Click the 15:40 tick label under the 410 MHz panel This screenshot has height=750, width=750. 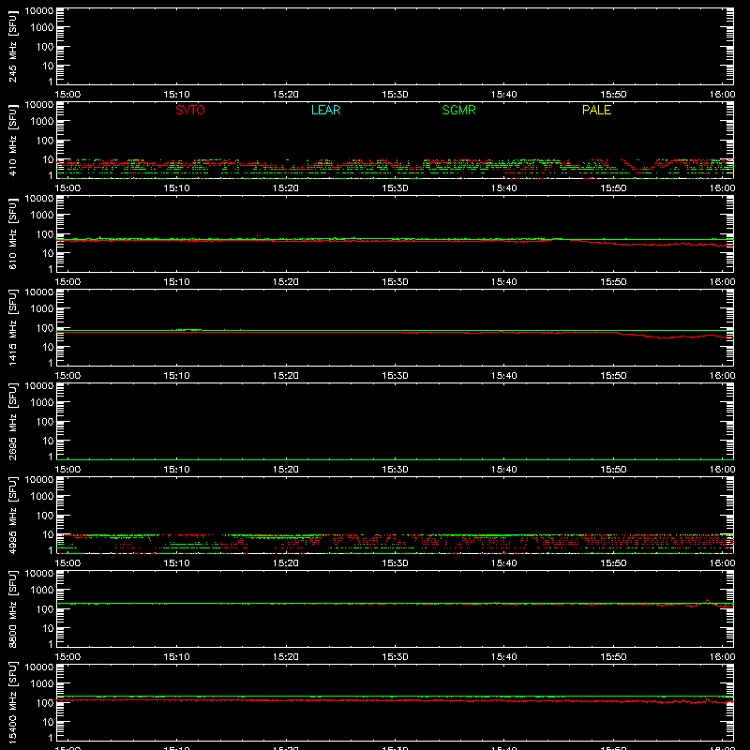[x=503, y=188]
